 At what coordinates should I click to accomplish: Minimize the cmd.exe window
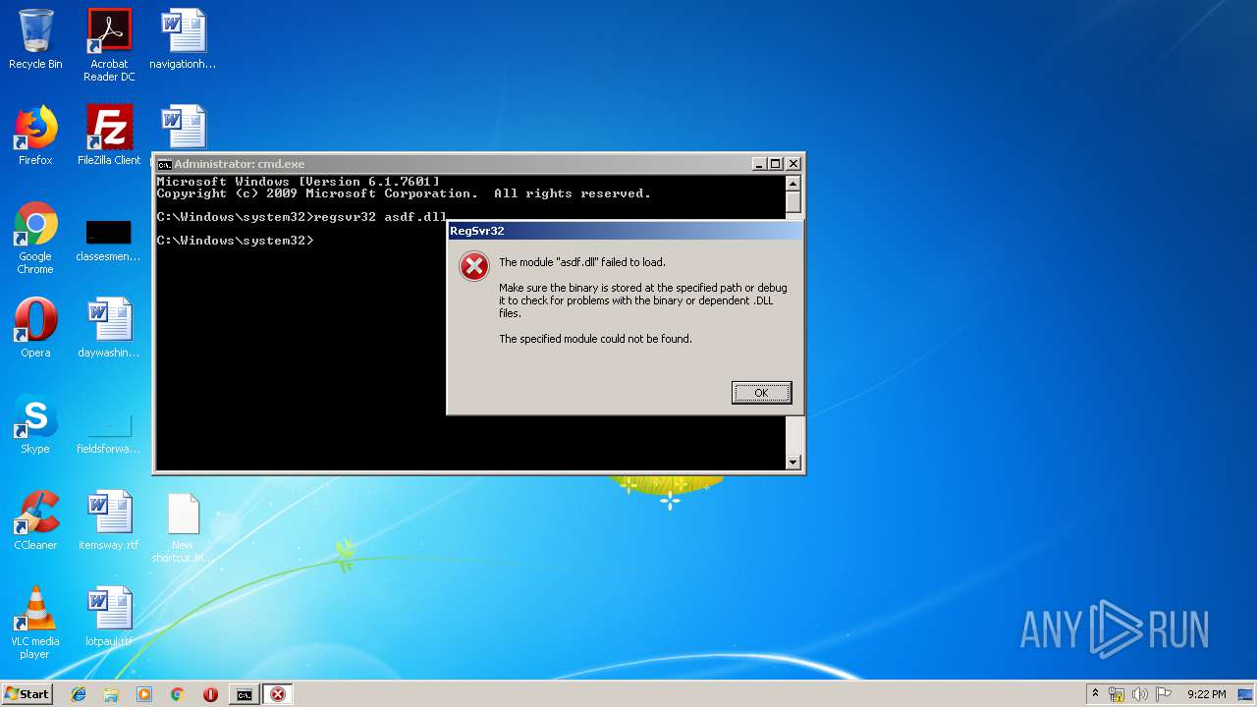(759, 164)
